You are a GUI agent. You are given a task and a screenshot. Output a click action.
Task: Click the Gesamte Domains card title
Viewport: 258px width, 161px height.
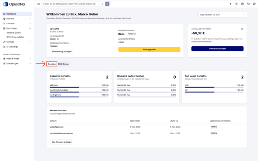(60, 76)
